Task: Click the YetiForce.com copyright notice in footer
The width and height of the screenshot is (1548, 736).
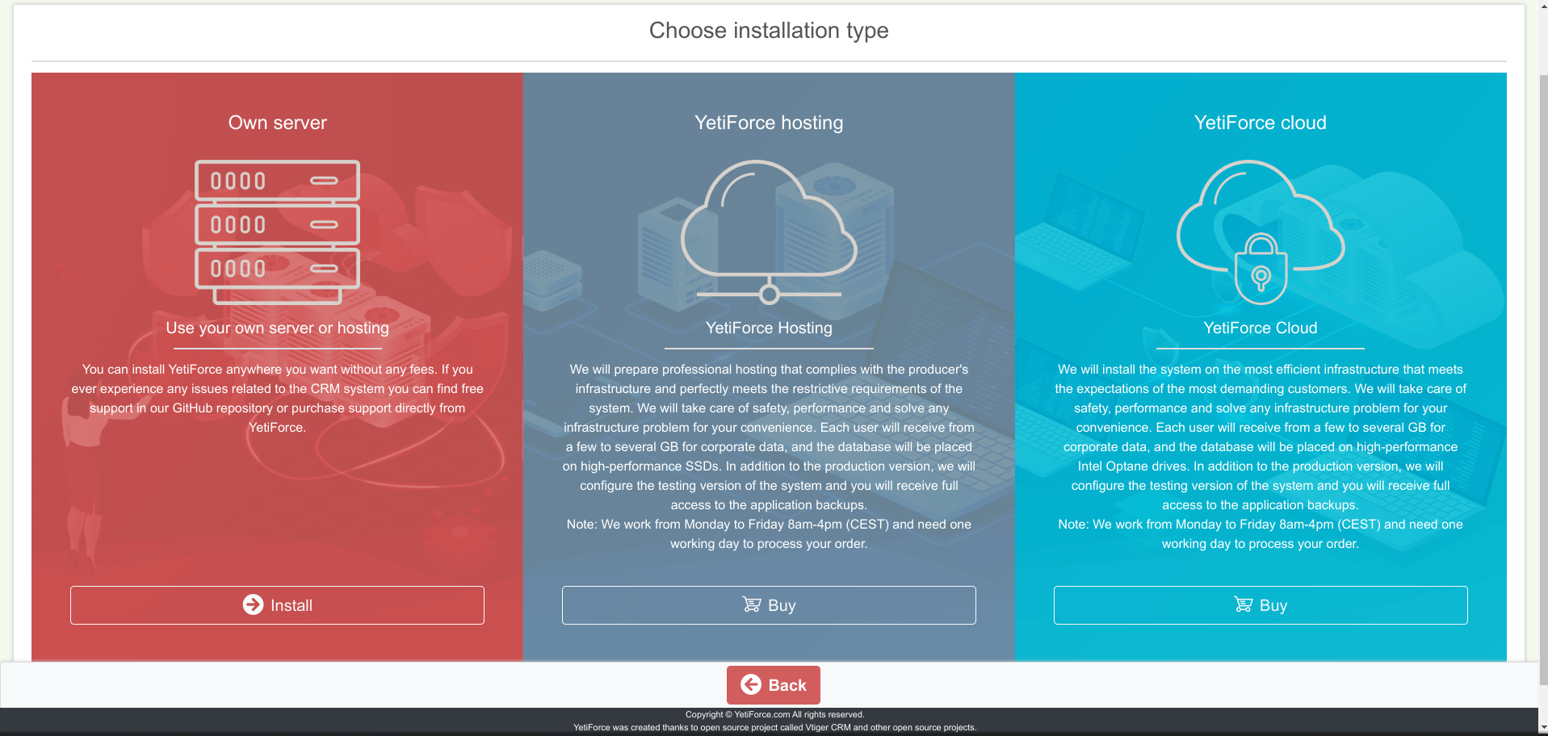Action: pyautogui.click(x=774, y=714)
